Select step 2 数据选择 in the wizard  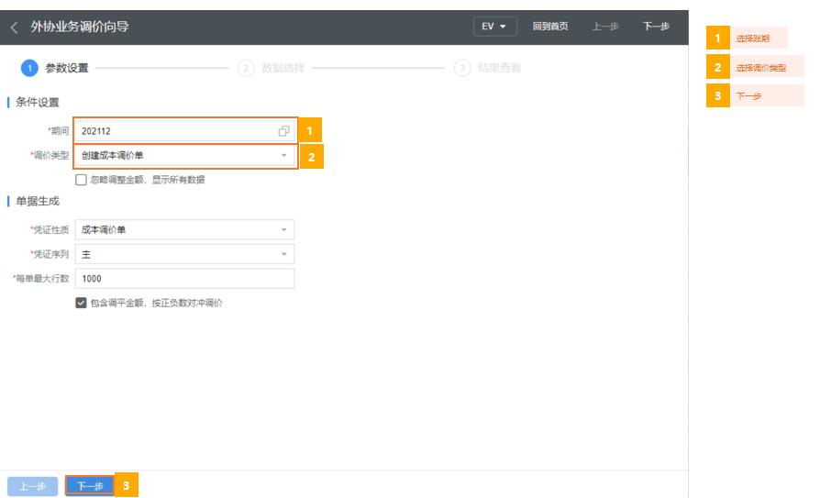[x=271, y=68]
